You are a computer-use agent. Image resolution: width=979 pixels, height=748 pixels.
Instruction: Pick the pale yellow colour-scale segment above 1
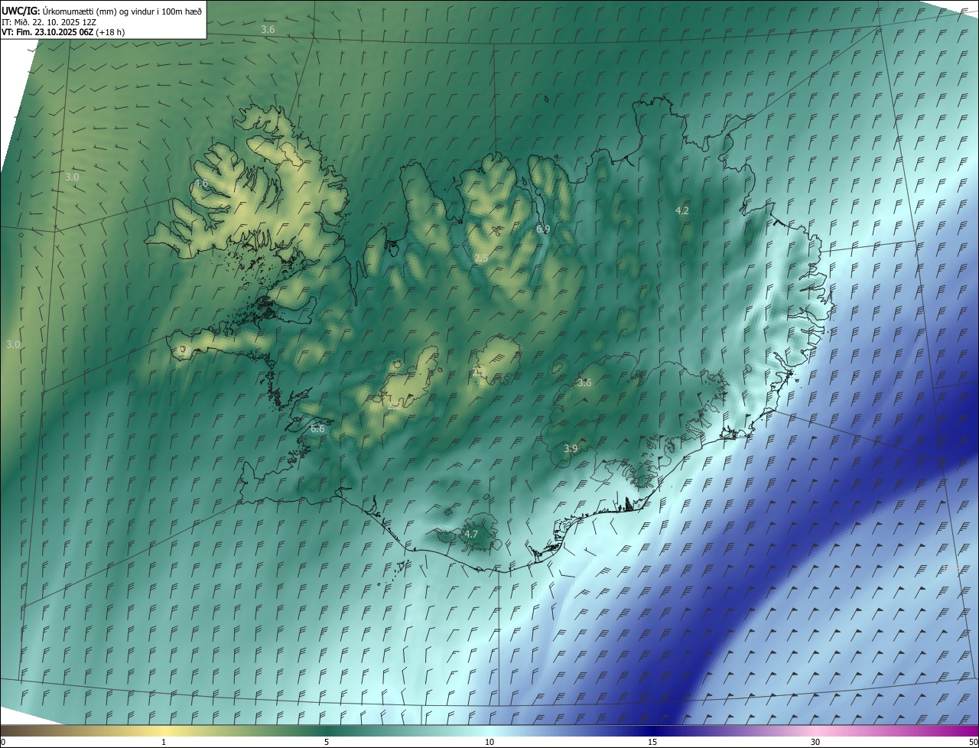(164, 730)
